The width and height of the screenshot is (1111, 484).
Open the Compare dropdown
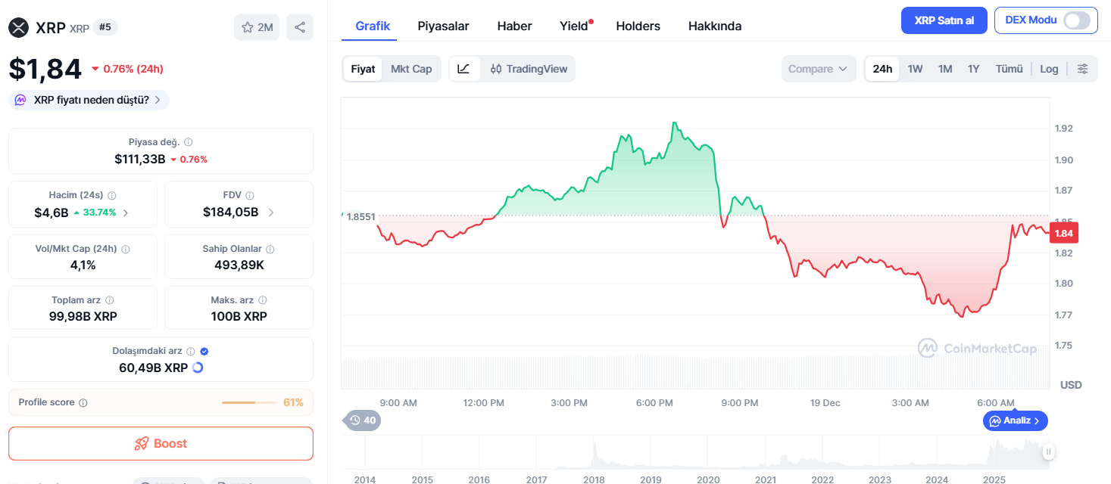[x=818, y=69]
